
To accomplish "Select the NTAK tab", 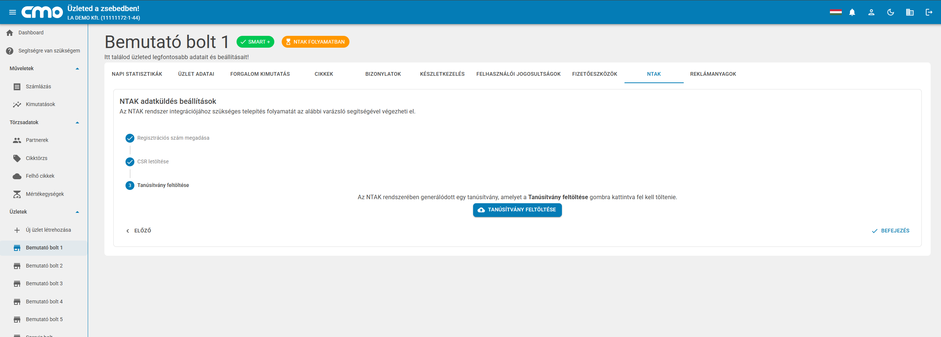I will [654, 74].
